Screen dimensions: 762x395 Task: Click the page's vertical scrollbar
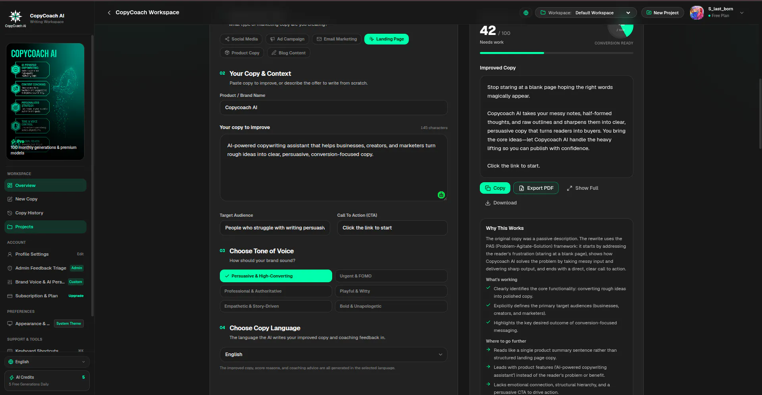pos(760,114)
